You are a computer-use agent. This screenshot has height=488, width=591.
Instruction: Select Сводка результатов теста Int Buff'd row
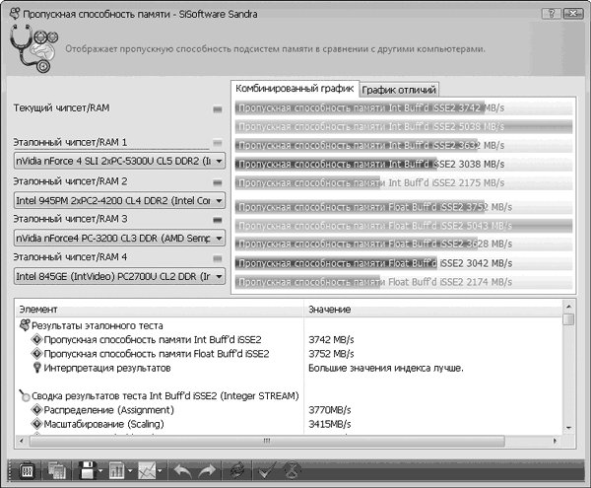click(165, 396)
